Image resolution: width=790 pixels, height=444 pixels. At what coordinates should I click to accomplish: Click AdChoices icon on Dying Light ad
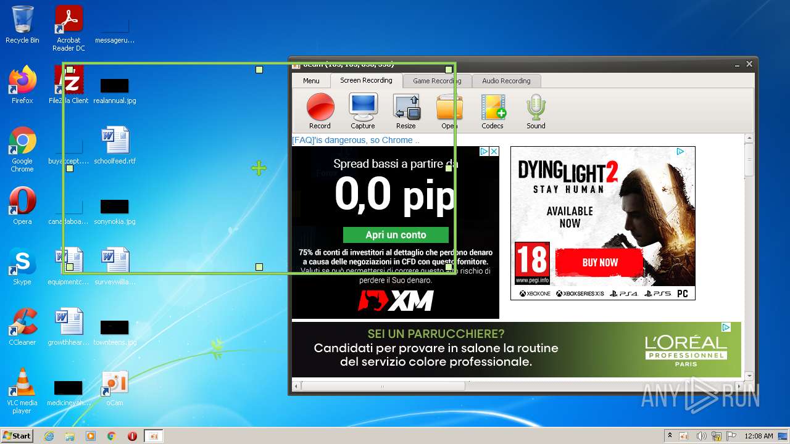coord(680,152)
